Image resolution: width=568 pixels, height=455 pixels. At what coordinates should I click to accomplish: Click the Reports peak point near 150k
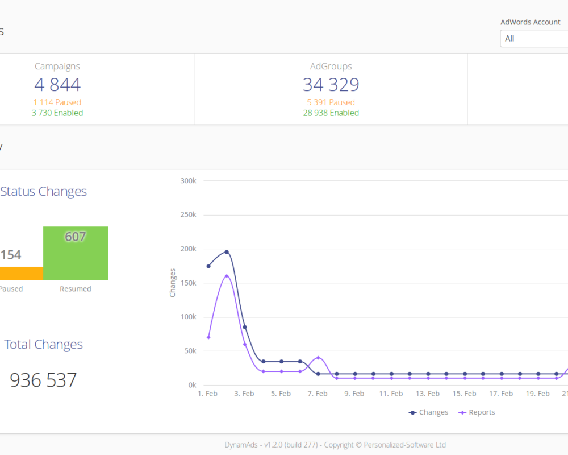click(227, 276)
